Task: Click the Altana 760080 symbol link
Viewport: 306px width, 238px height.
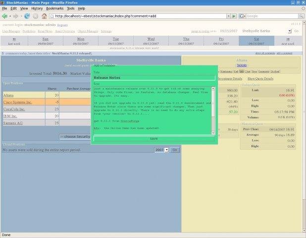Action: [242, 65]
